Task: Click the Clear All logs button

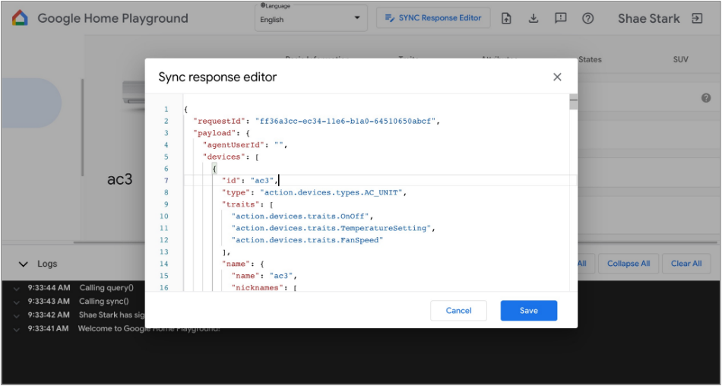Action: (x=686, y=264)
